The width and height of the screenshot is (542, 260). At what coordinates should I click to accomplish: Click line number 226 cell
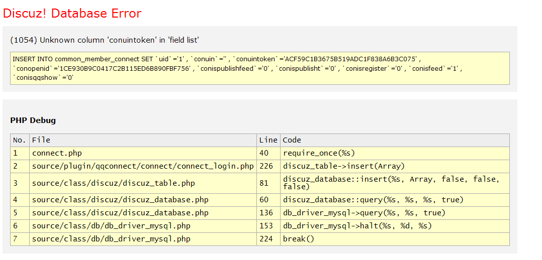266,166
